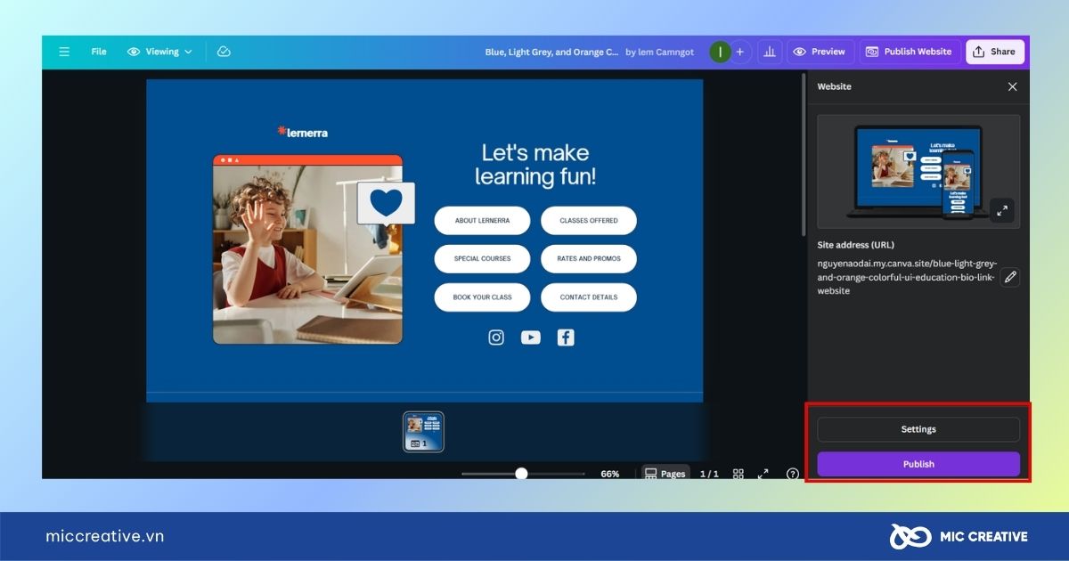Open the hamburger main menu
This screenshot has width=1069, height=561.
coord(64,52)
